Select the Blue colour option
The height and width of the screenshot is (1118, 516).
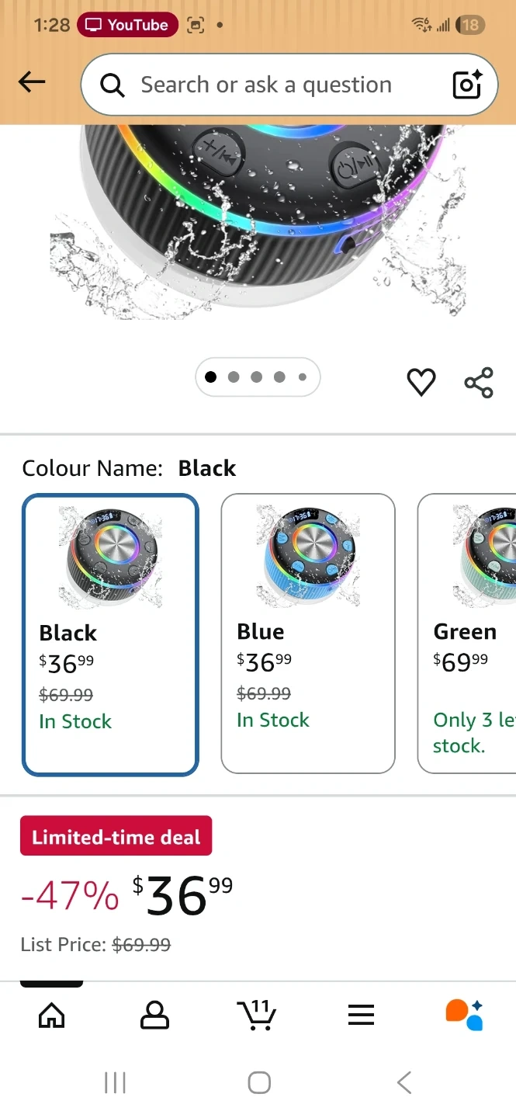tap(308, 634)
